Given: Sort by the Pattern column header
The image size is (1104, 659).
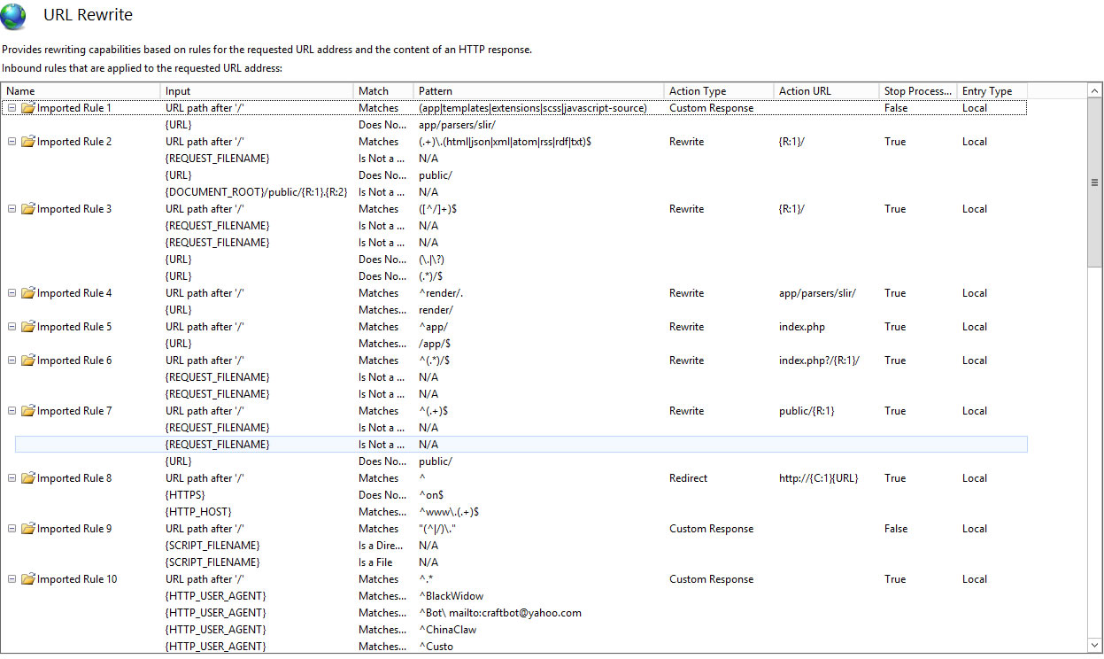Looking at the screenshot, I should (x=539, y=91).
